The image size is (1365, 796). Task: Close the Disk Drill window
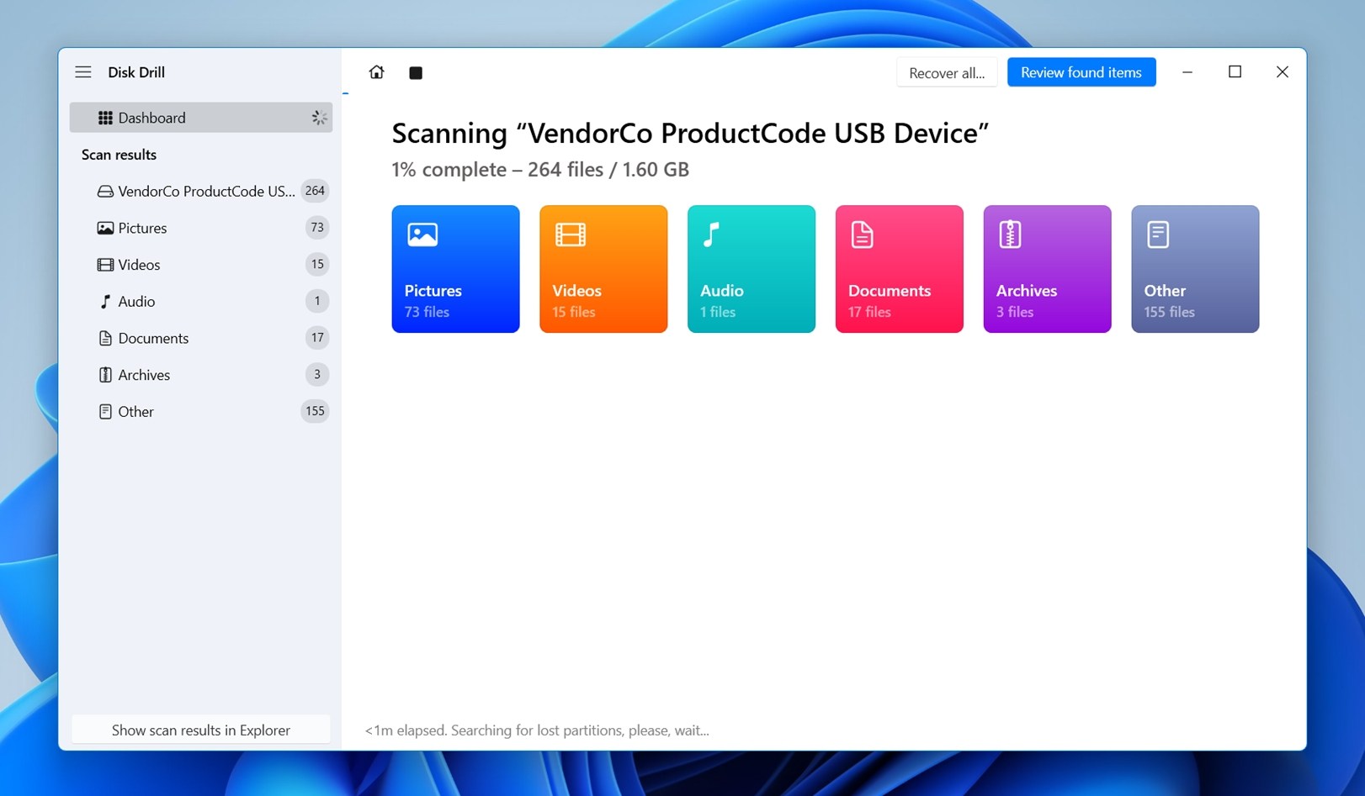pos(1283,72)
